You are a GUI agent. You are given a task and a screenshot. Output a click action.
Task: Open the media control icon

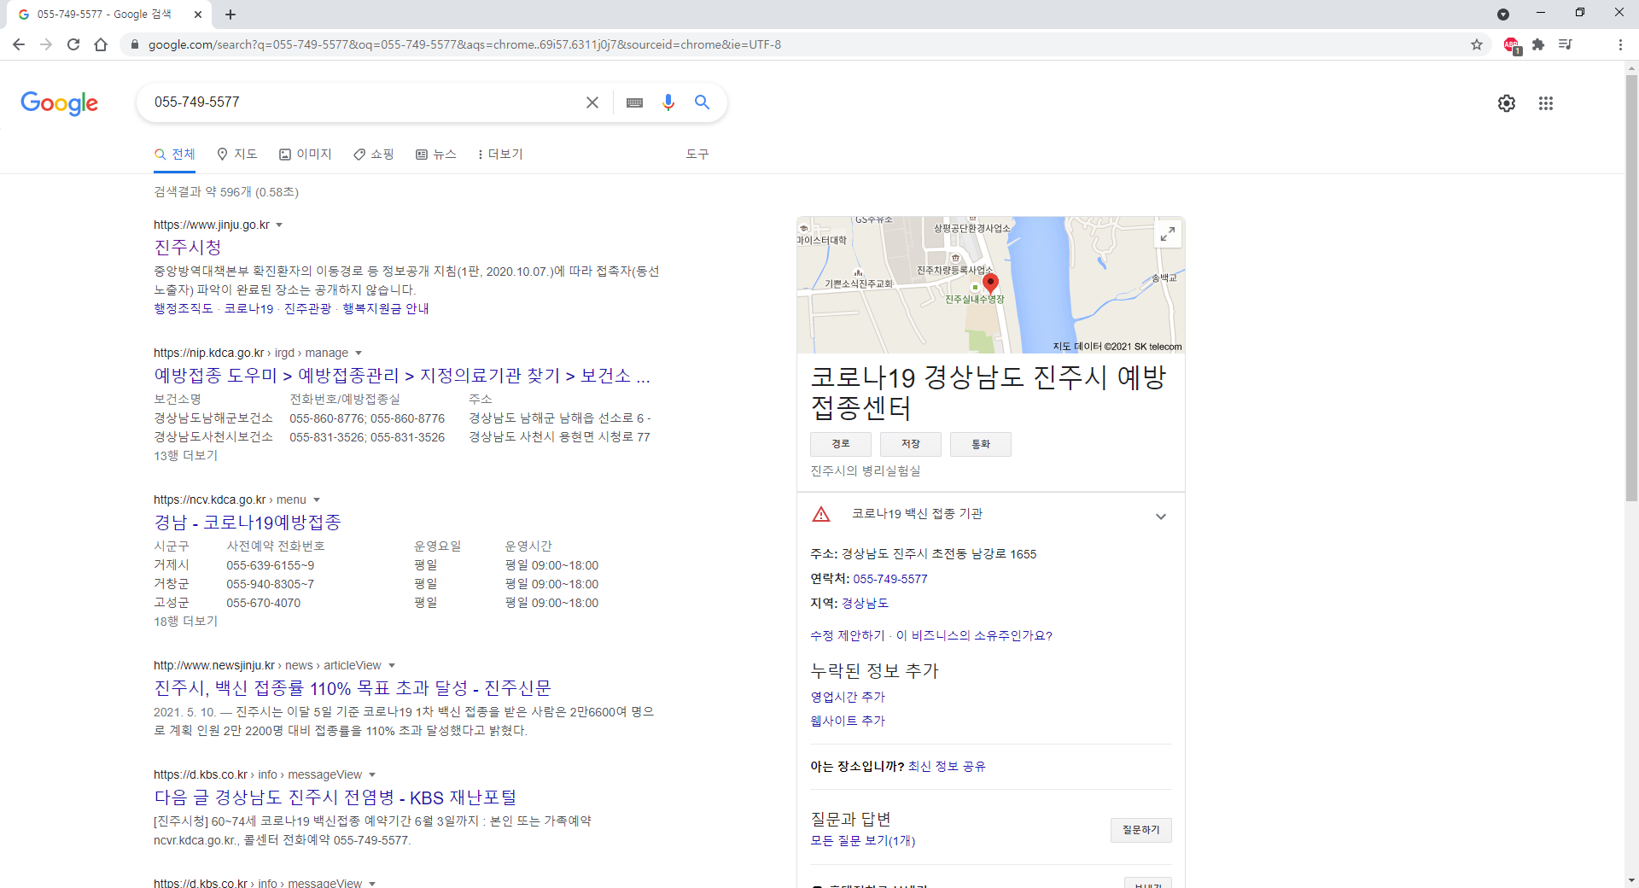[1565, 44]
